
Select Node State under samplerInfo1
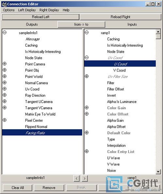pyautogui.click(x=34, y=58)
